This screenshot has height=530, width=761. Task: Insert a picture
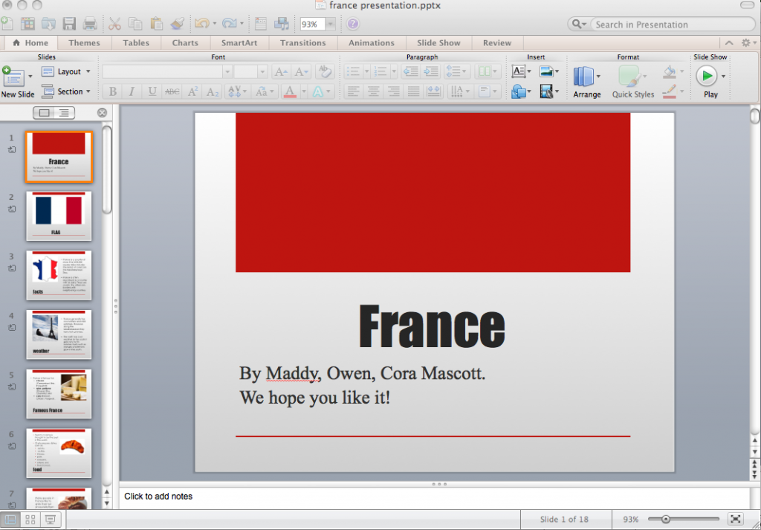point(546,72)
